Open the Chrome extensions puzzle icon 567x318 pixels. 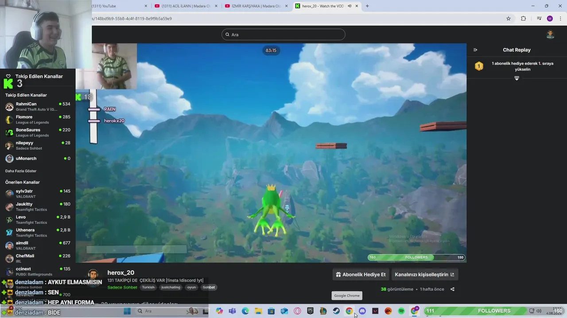pos(523,19)
